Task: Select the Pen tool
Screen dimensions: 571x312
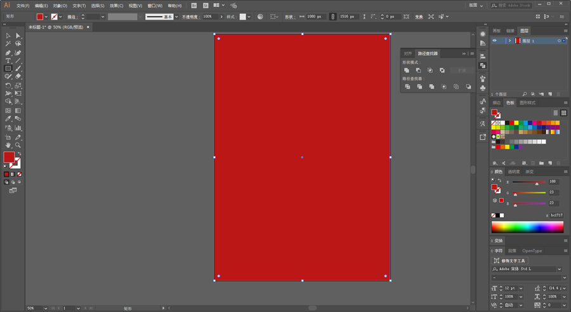Action: [8, 53]
